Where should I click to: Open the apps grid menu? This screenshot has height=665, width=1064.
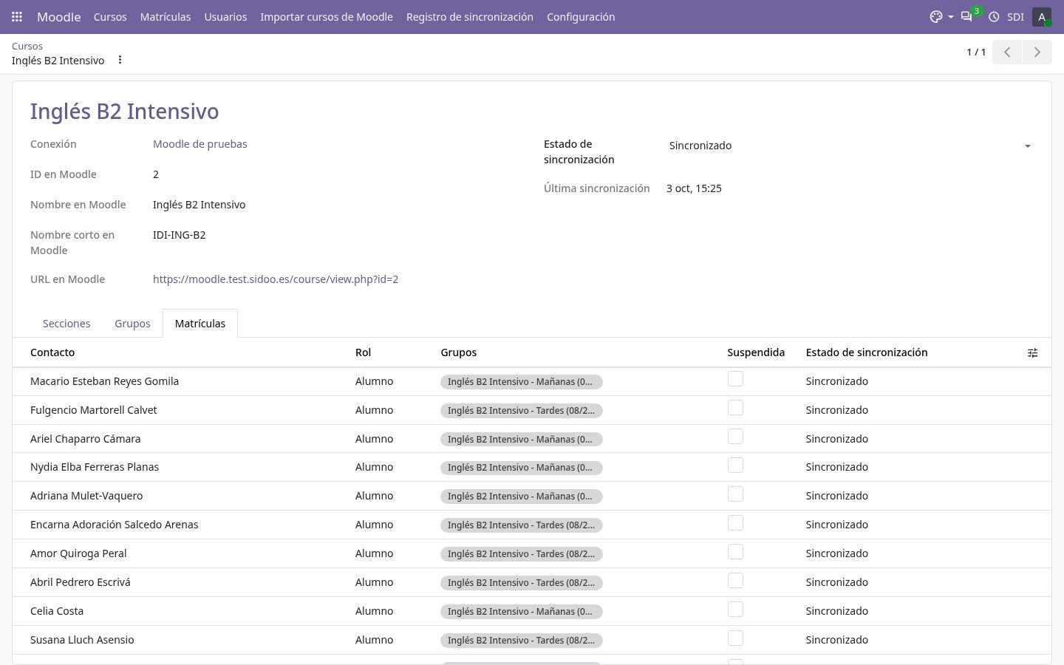click(17, 16)
